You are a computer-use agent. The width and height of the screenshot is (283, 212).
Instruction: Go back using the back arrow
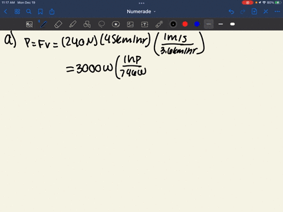click(5, 12)
